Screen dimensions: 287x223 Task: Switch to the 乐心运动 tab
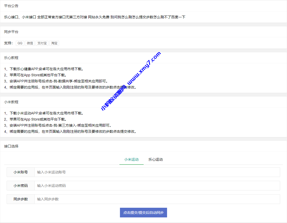[x=155, y=159]
